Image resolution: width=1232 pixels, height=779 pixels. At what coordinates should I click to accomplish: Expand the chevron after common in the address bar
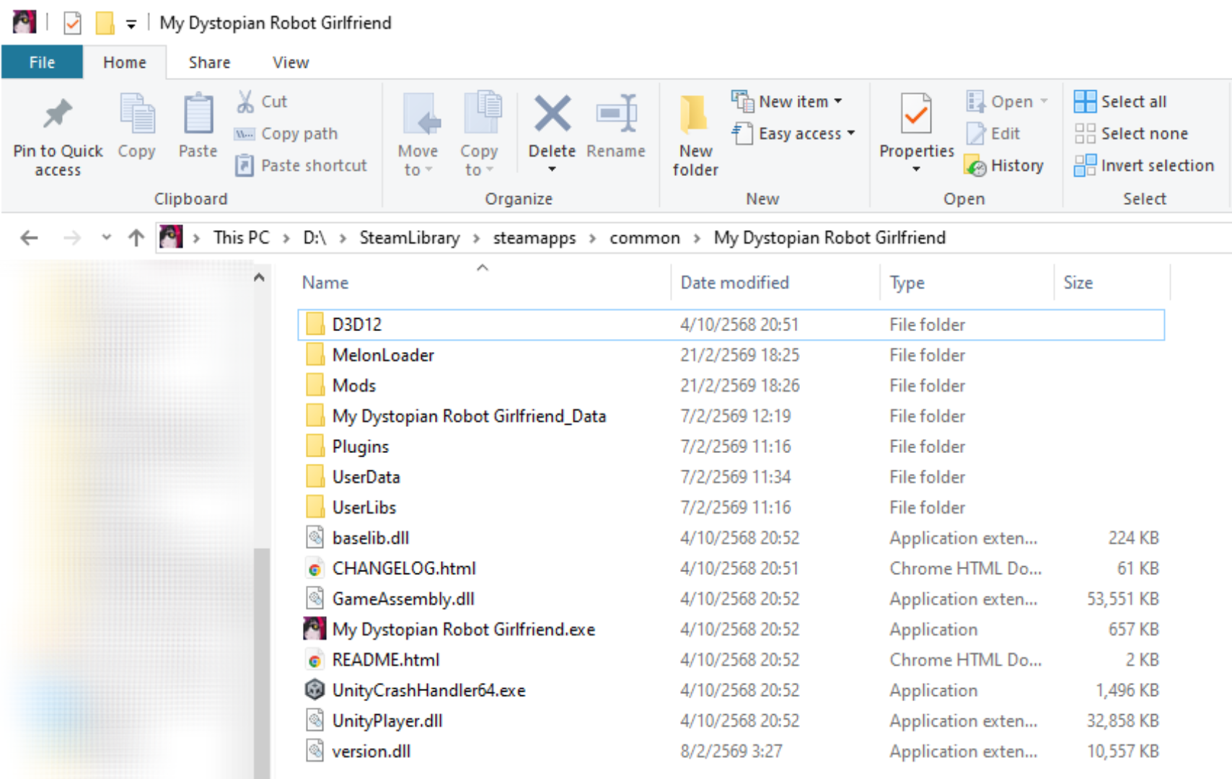pos(697,239)
